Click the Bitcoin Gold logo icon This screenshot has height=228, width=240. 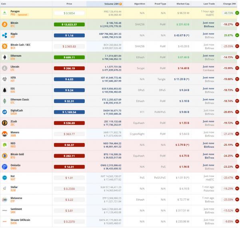coord(4,156)
